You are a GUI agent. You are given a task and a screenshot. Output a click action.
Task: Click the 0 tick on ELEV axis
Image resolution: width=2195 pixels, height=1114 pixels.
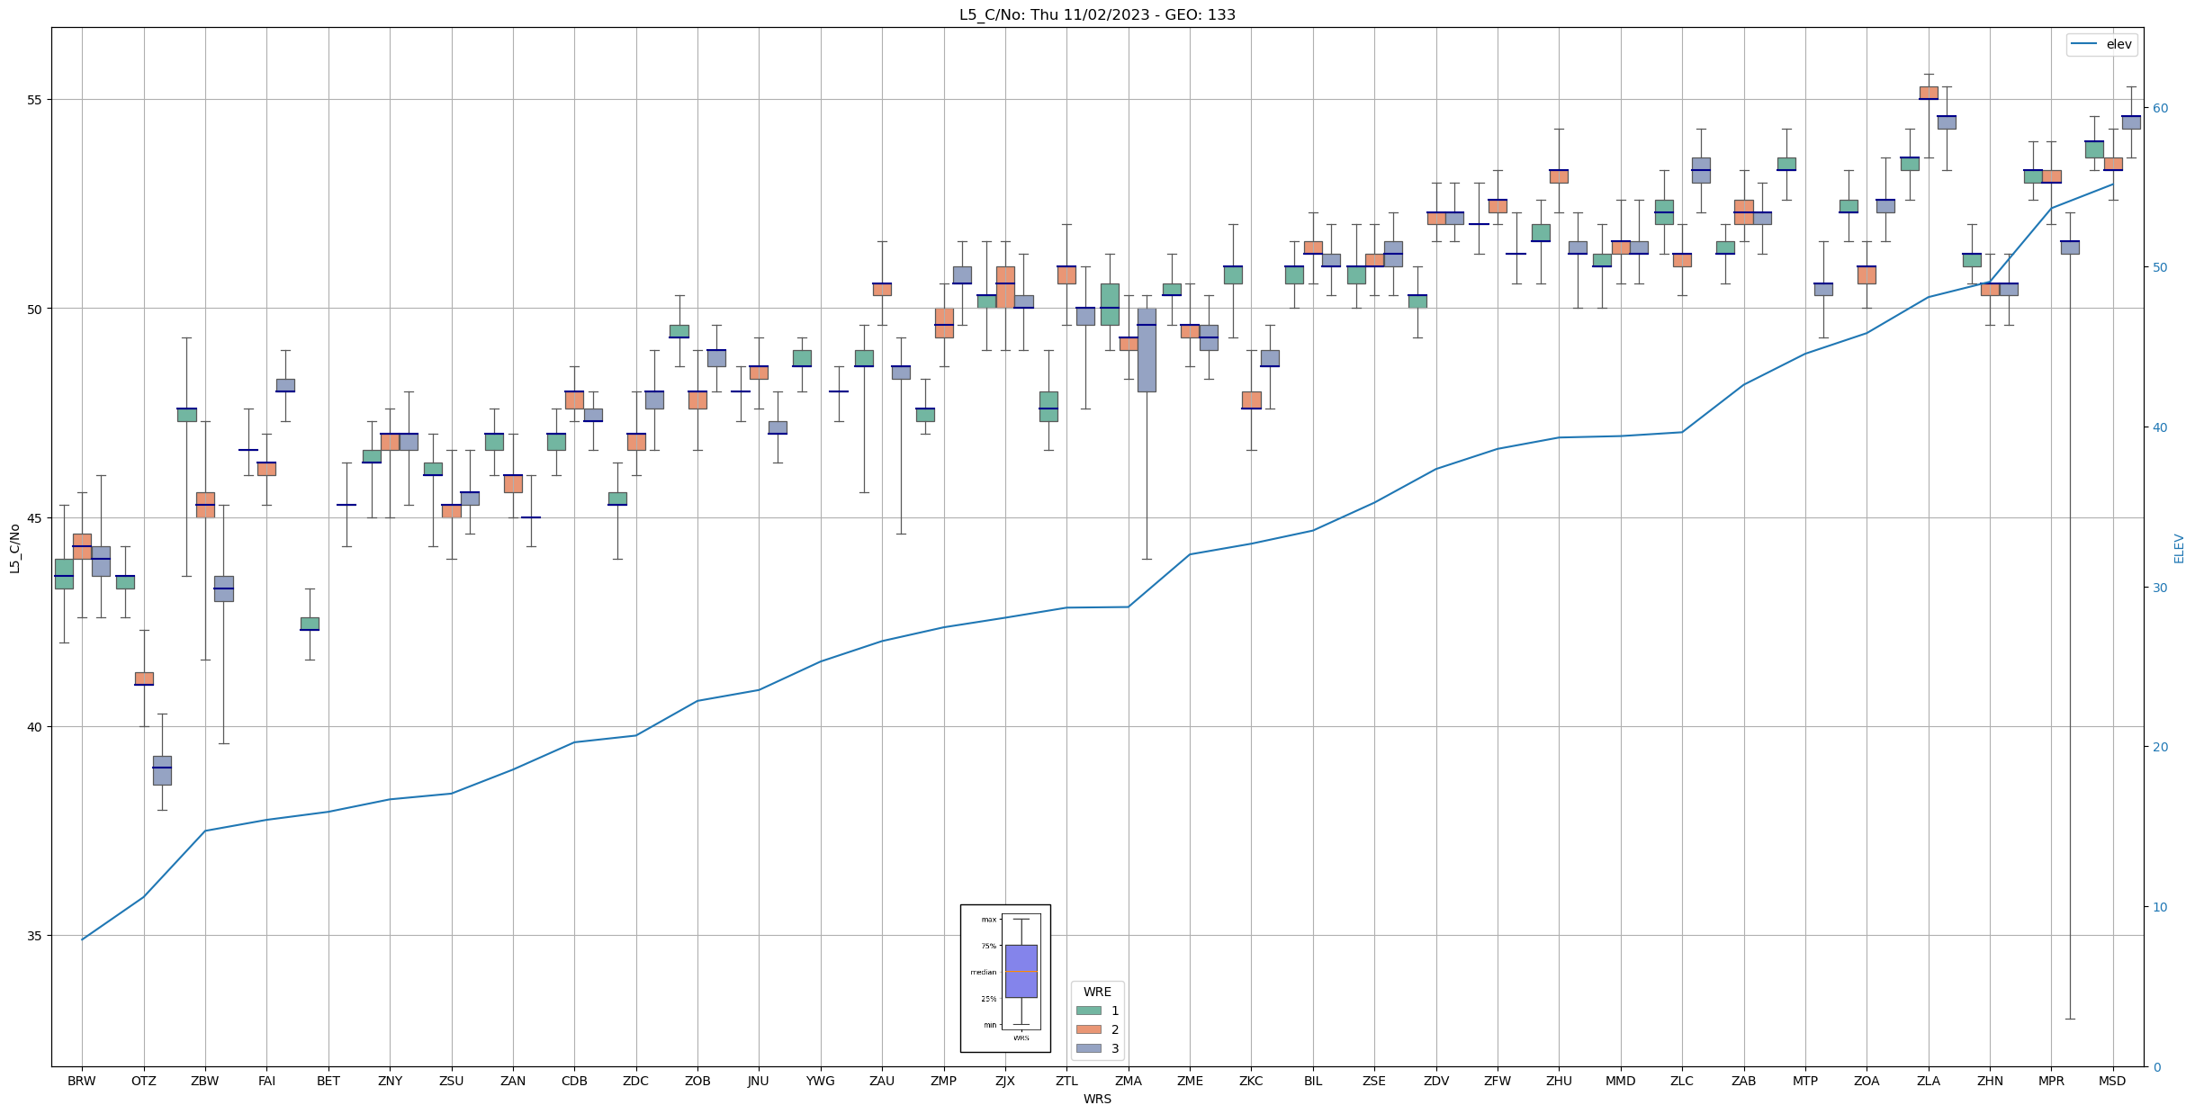2155,1067
